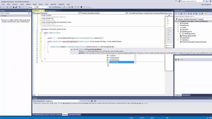
Task: Open the Debug configuration dropdown
Action: [x=31, y=7]
